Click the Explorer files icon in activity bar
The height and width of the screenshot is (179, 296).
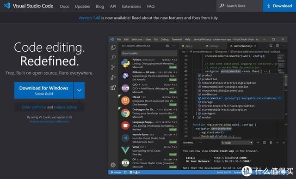[113, 47]
